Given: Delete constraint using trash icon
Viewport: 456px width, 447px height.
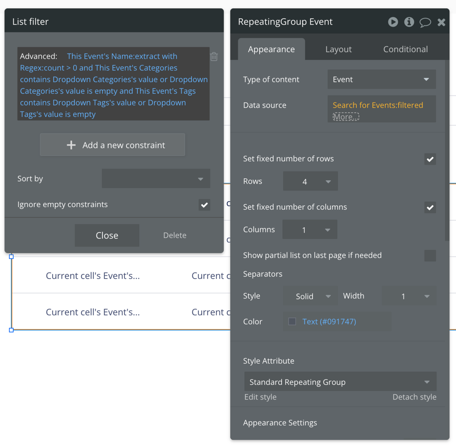Looking at the screenshot, I should [214, 57].
